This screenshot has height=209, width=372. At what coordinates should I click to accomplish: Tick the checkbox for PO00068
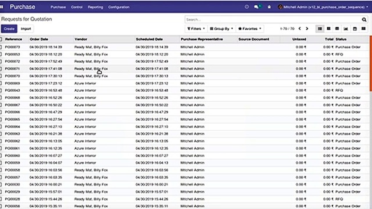(1, 98)
